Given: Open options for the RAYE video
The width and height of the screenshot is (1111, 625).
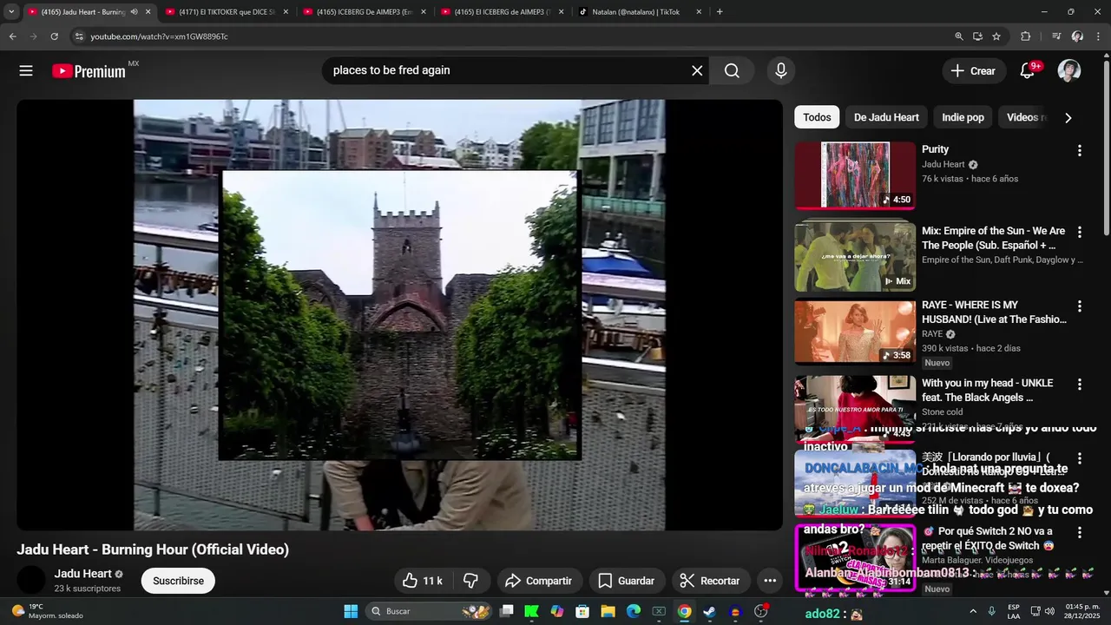Looking at the screenshot, I should click(1080, 306).
